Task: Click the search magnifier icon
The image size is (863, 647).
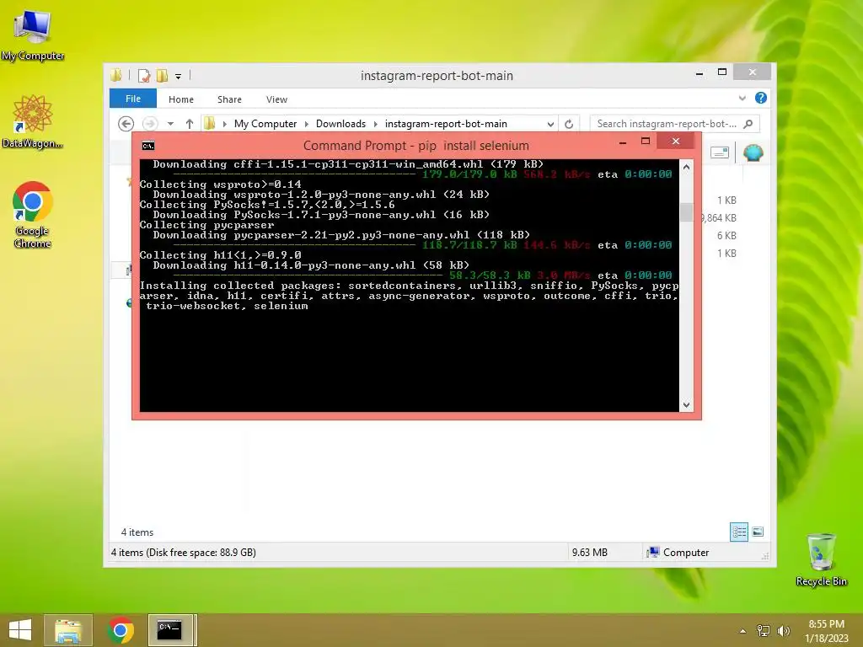Action: click(x=748, y=124)
